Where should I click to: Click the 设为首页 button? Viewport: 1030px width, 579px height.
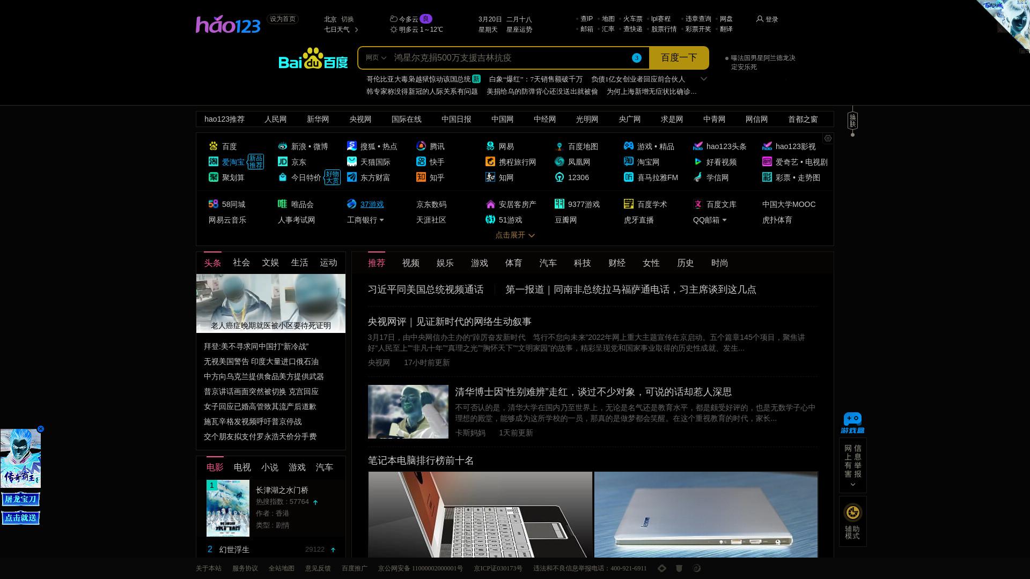point(282,19)
